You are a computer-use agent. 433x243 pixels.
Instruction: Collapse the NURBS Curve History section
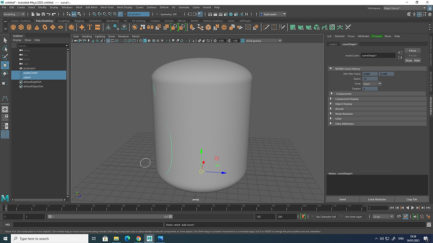point(378,69)
